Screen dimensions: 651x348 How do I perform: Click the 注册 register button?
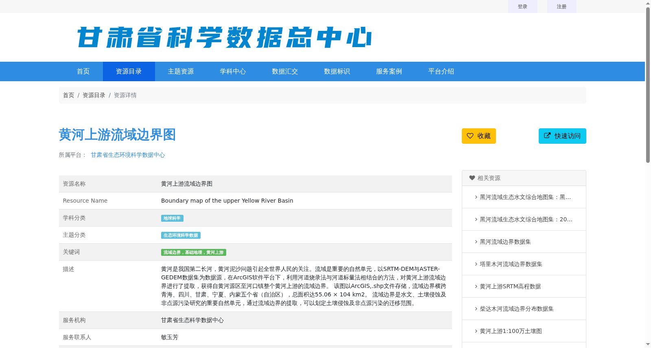[562, 6]
